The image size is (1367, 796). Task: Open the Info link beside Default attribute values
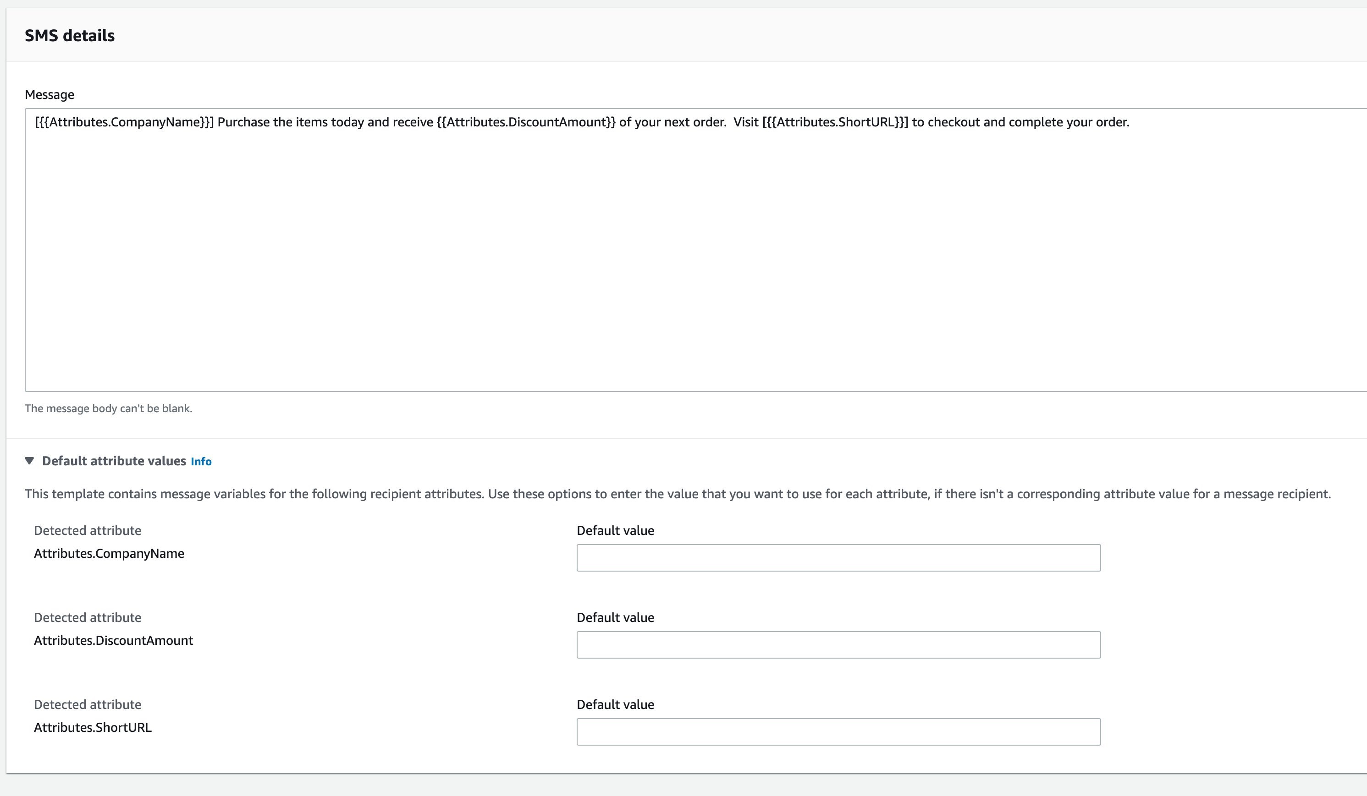[201, 461]
